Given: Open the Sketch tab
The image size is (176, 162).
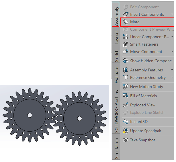Looking at the screenshot, I should pos(116,54).
